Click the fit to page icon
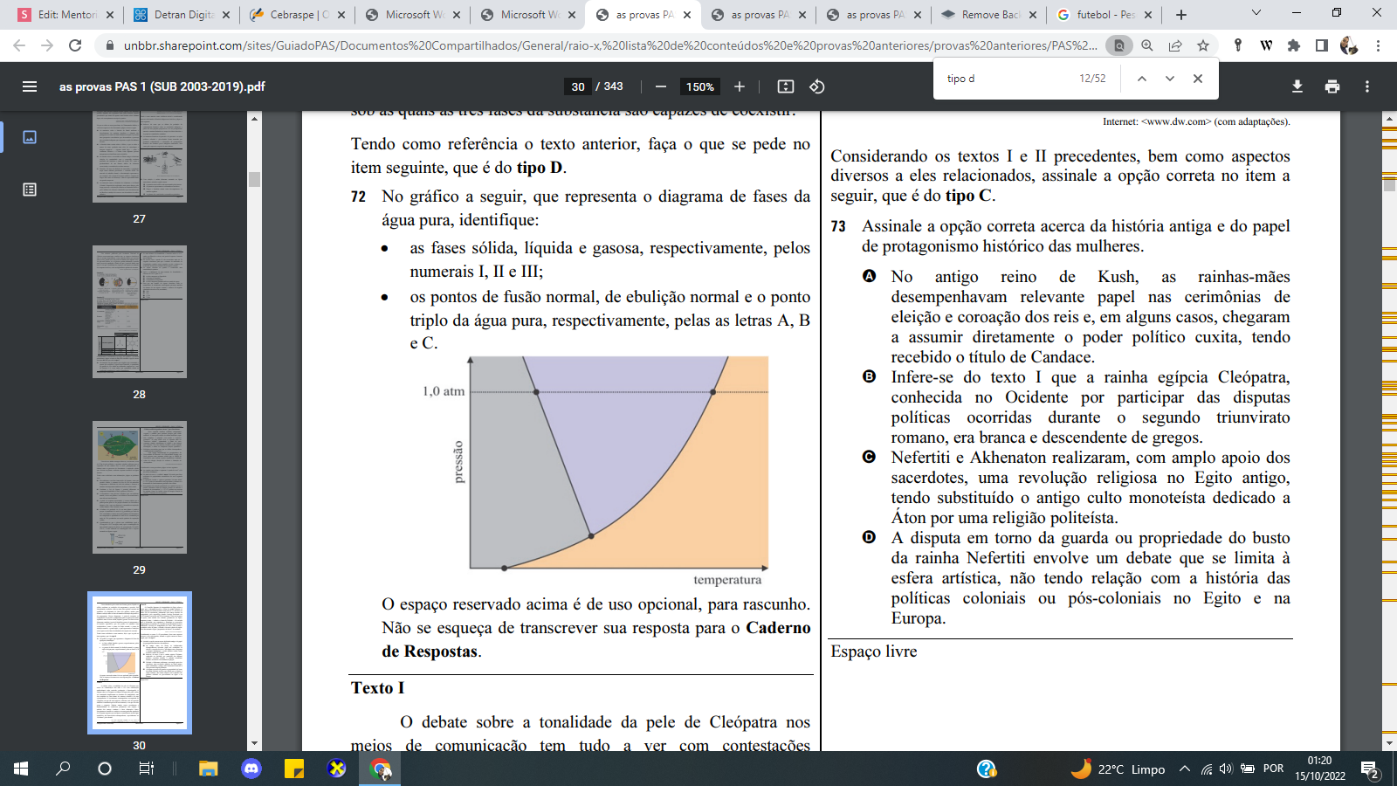The width and height of the screenshot is (1397, 786). click(786, 86)
